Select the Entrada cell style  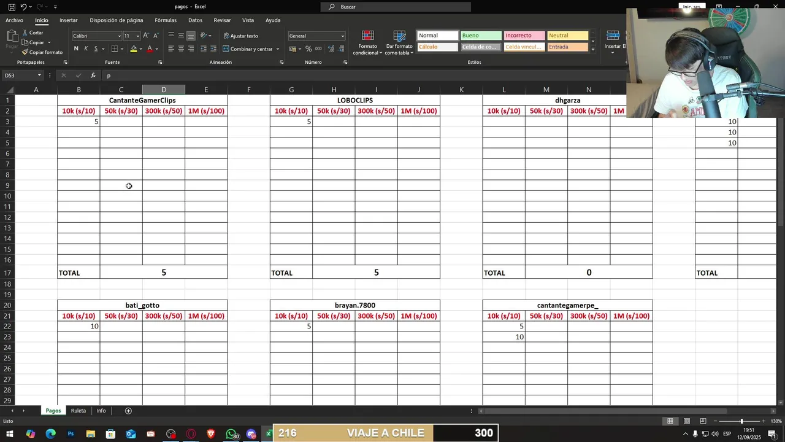coord(568,47)
